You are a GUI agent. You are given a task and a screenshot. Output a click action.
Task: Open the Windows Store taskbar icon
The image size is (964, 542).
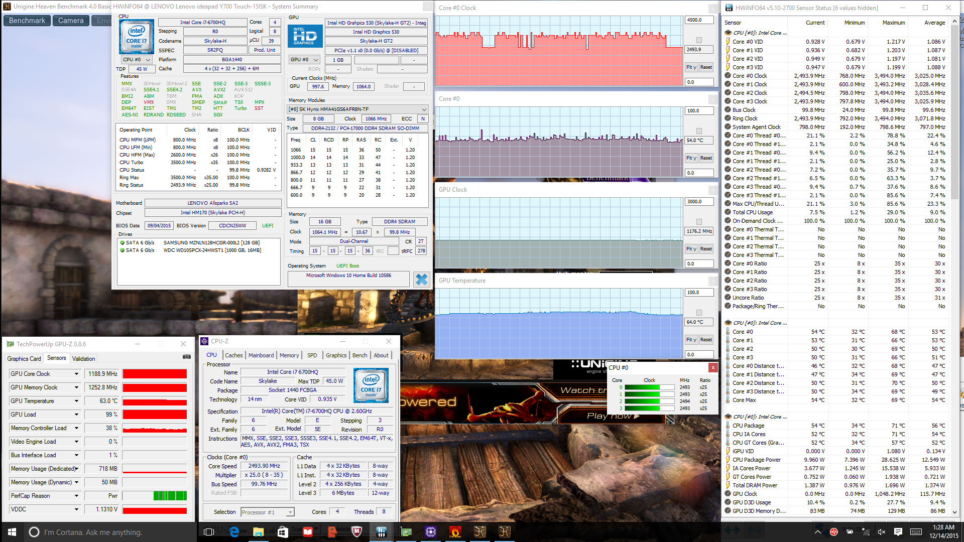click(x=283, y=531)
